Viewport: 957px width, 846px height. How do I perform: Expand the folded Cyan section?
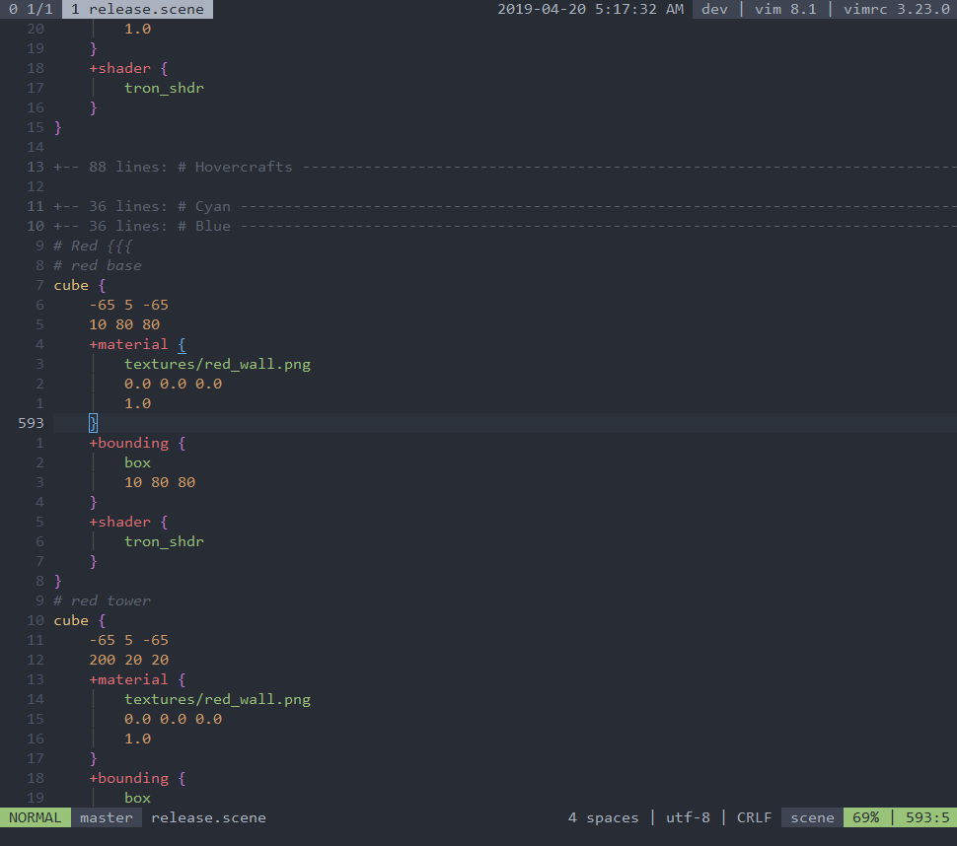505,206
